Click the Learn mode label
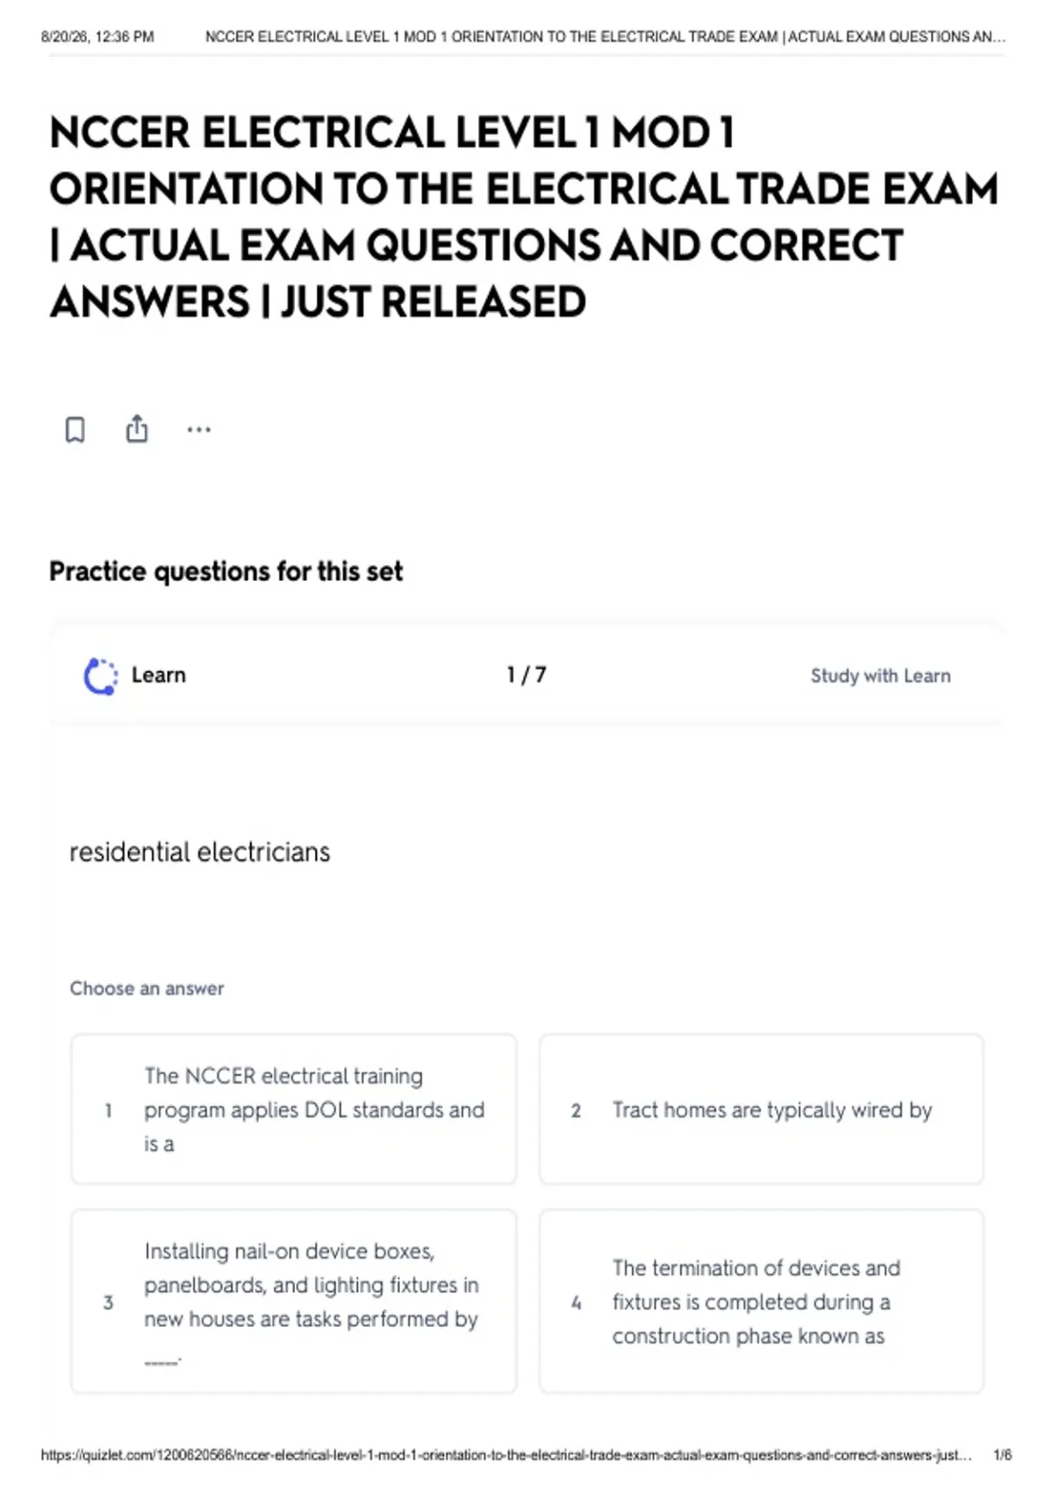 159,675
